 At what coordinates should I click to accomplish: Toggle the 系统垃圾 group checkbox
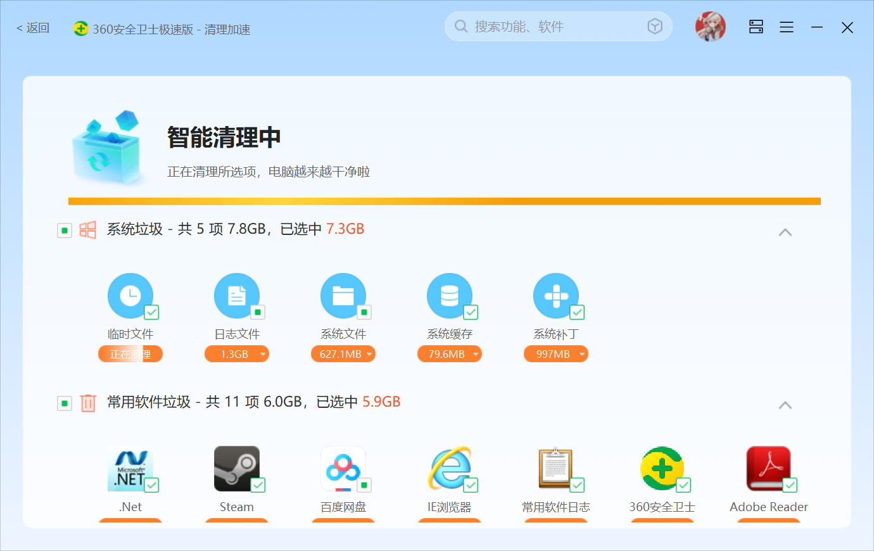click(x=65, y=230)
